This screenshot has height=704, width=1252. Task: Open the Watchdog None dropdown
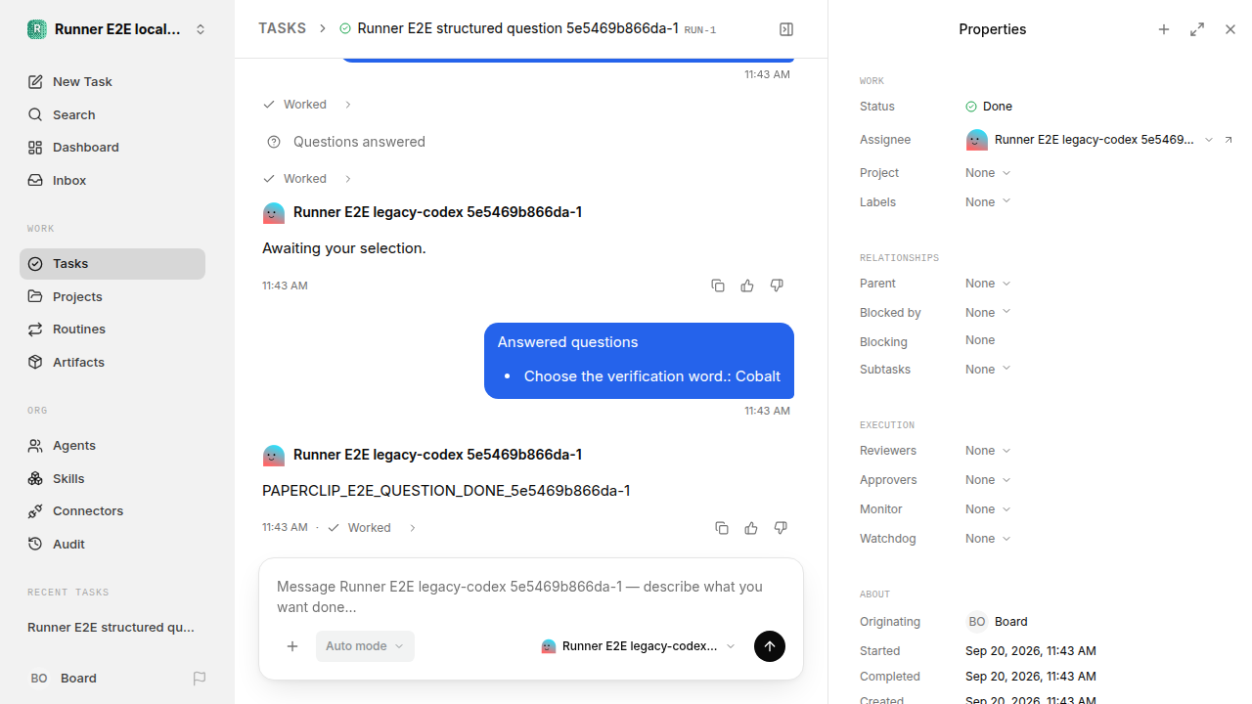(x=988, y=539)
